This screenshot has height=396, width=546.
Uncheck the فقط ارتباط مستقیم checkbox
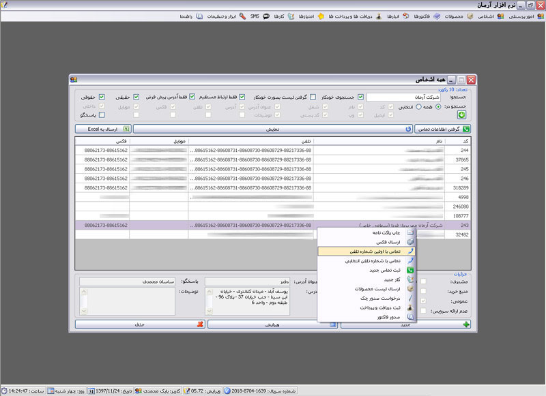pos(242,97)
